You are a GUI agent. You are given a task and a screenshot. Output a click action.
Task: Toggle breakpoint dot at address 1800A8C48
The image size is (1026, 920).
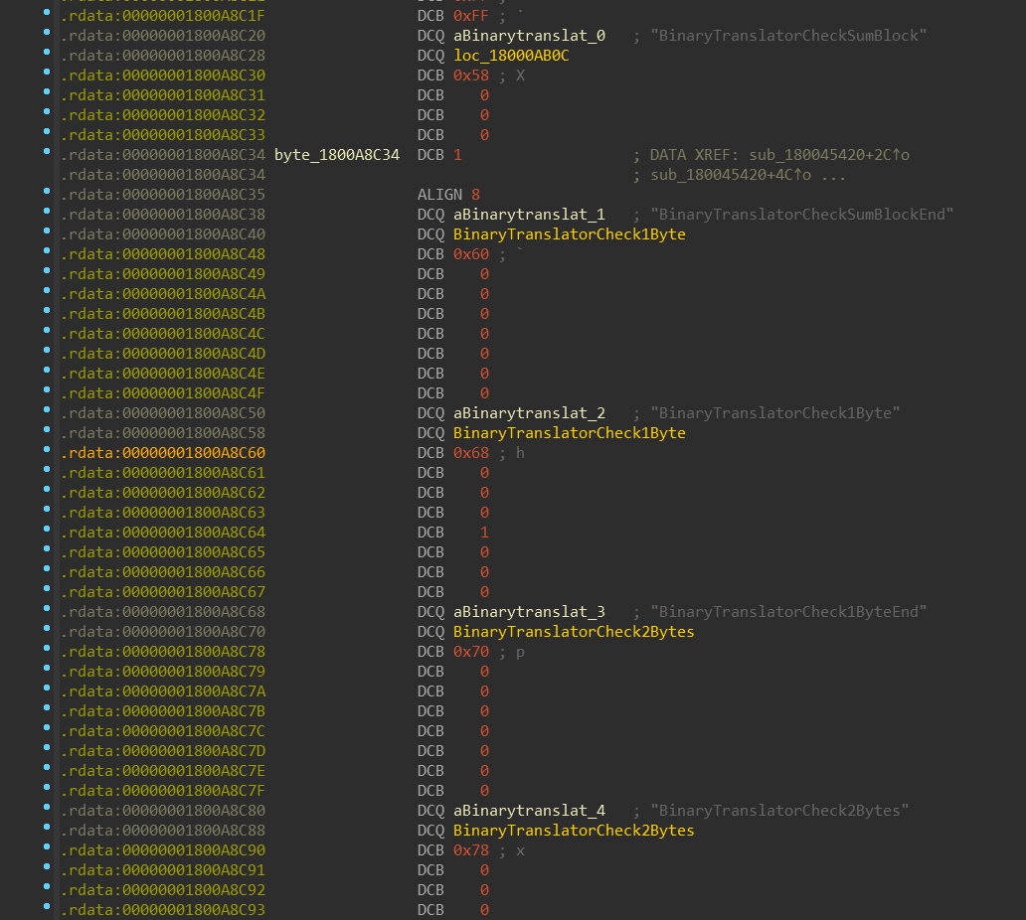(x=47, y=250)
